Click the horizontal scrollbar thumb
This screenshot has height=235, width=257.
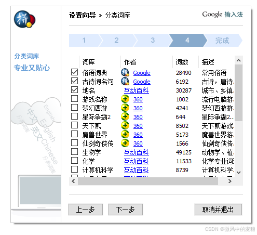[148, 181]
